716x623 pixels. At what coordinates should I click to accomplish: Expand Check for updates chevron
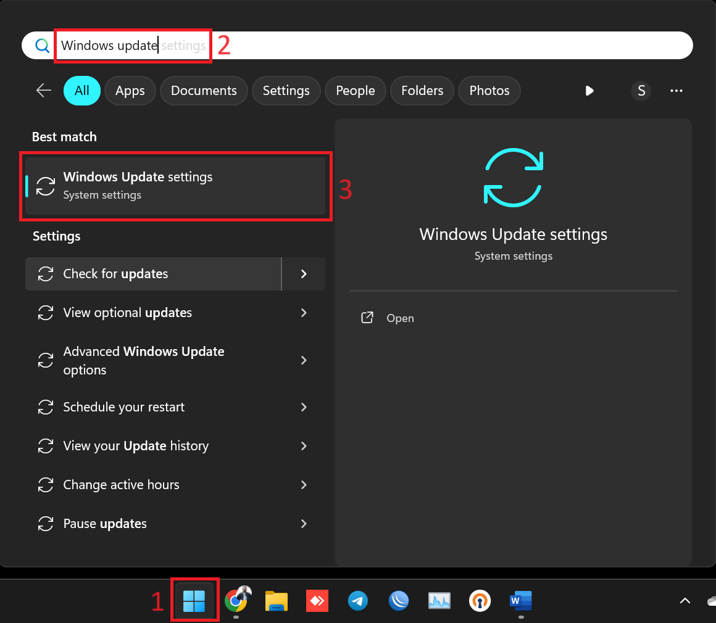tap(304, 274)
